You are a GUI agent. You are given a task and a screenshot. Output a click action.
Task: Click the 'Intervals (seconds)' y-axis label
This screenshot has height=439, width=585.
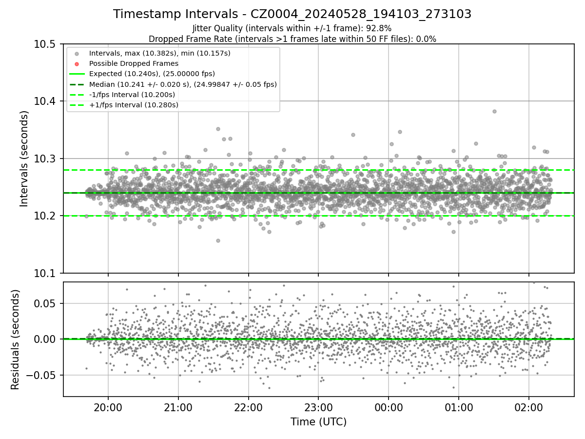24,158
